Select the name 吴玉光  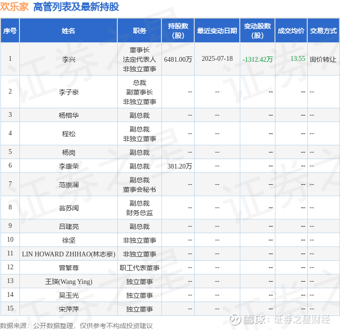pyautogui.click(x=68, y=295)
